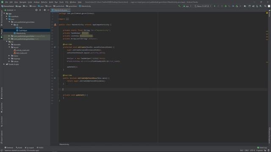Click the Debug app bug icon
Viewport: 271px width, 152px height.
pyautogui.click(x=226, y=6)
